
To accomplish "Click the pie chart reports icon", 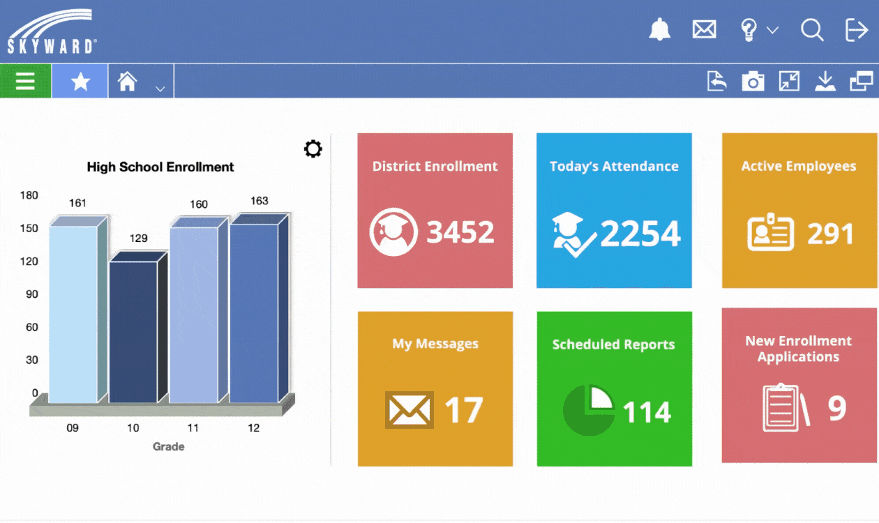I will (589, 410).
